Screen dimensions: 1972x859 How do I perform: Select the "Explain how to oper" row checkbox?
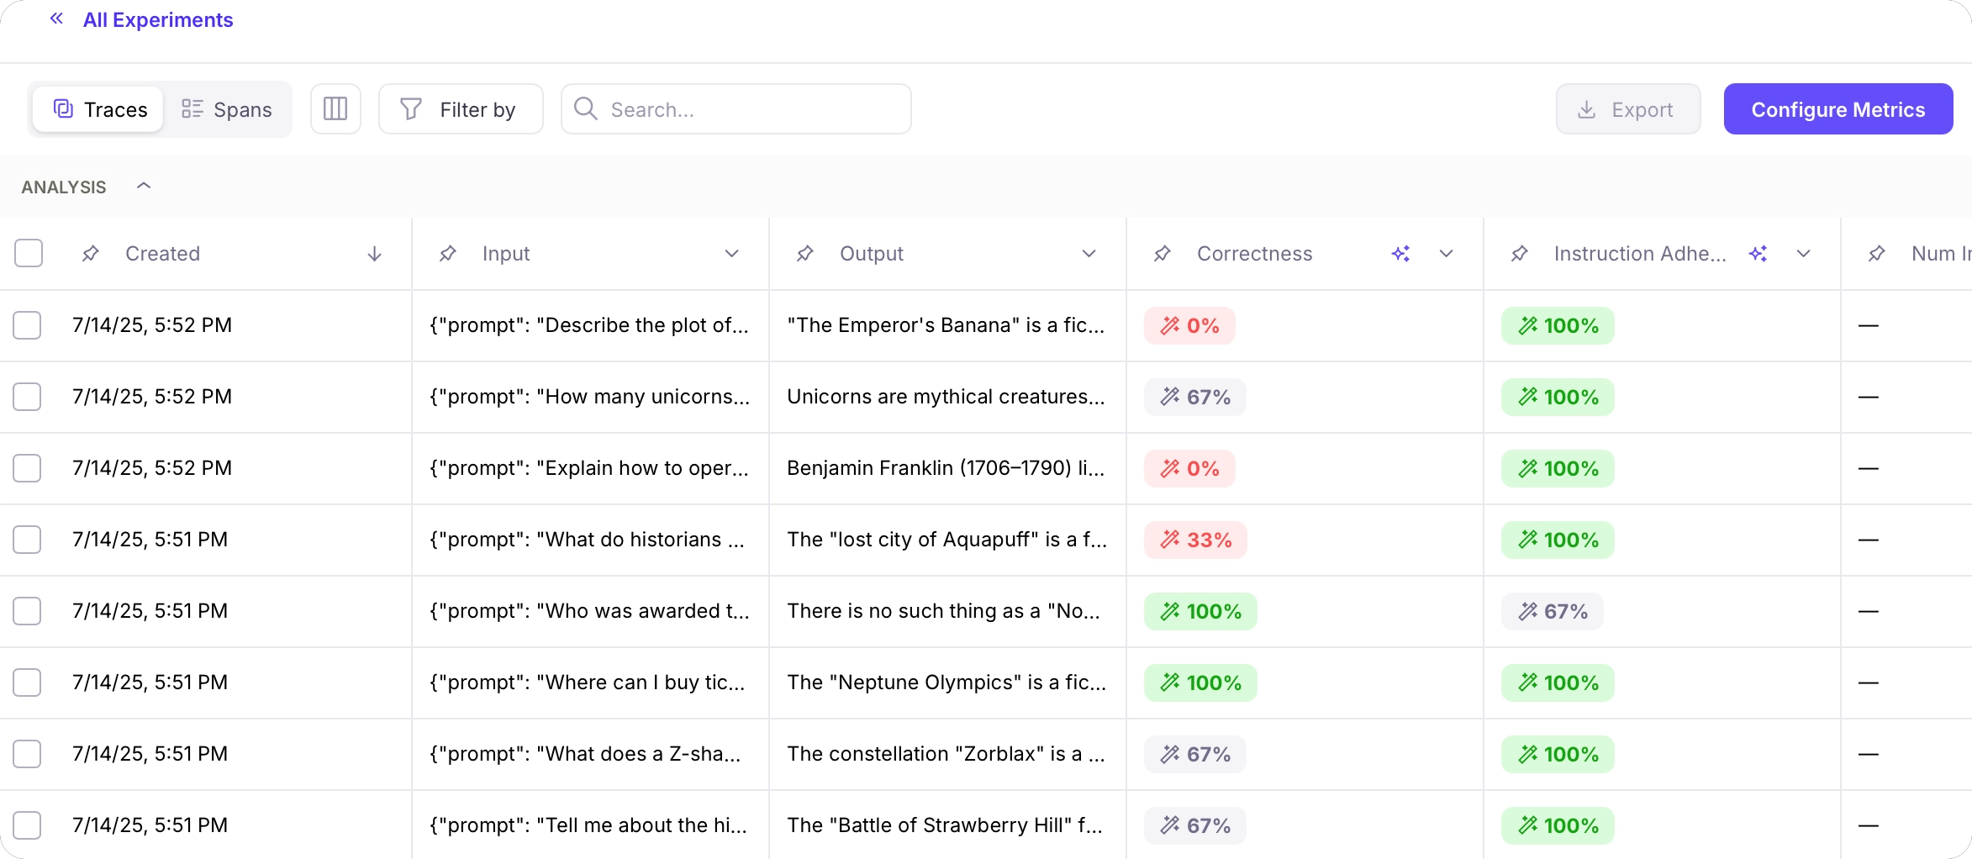coord(27,468)
